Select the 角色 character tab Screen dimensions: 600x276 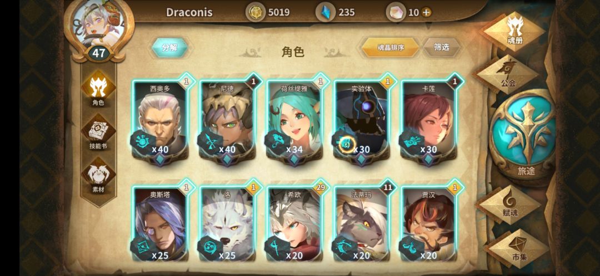[98, 88]
